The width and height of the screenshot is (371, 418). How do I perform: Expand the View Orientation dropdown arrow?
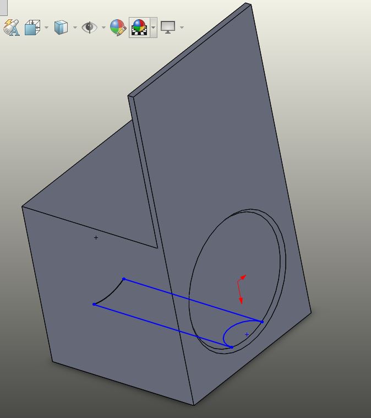pos(46,27)
